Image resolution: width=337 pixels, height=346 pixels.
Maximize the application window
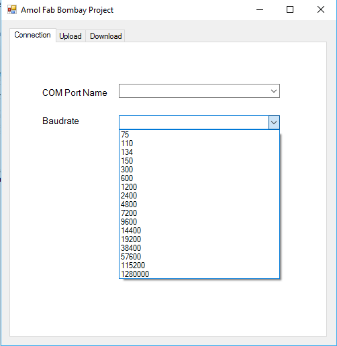tap(290, 9)
